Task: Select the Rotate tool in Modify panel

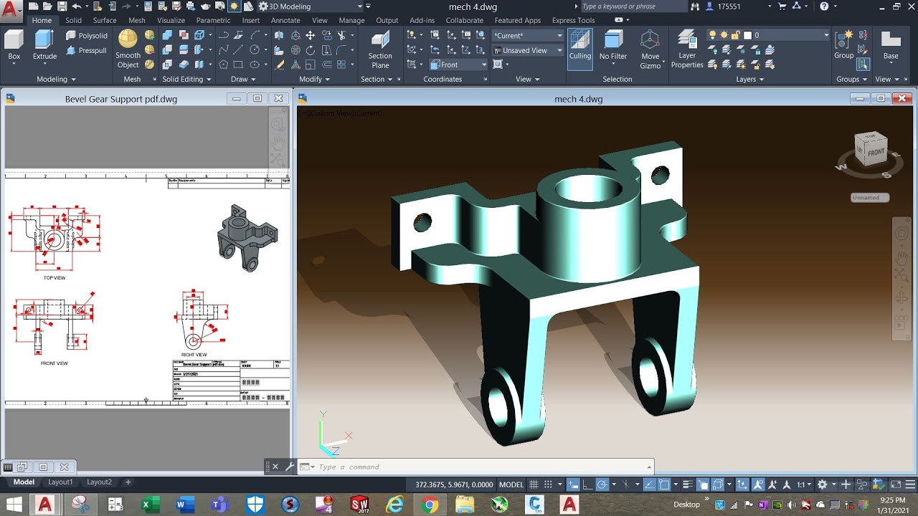Action: coord(310,50)
